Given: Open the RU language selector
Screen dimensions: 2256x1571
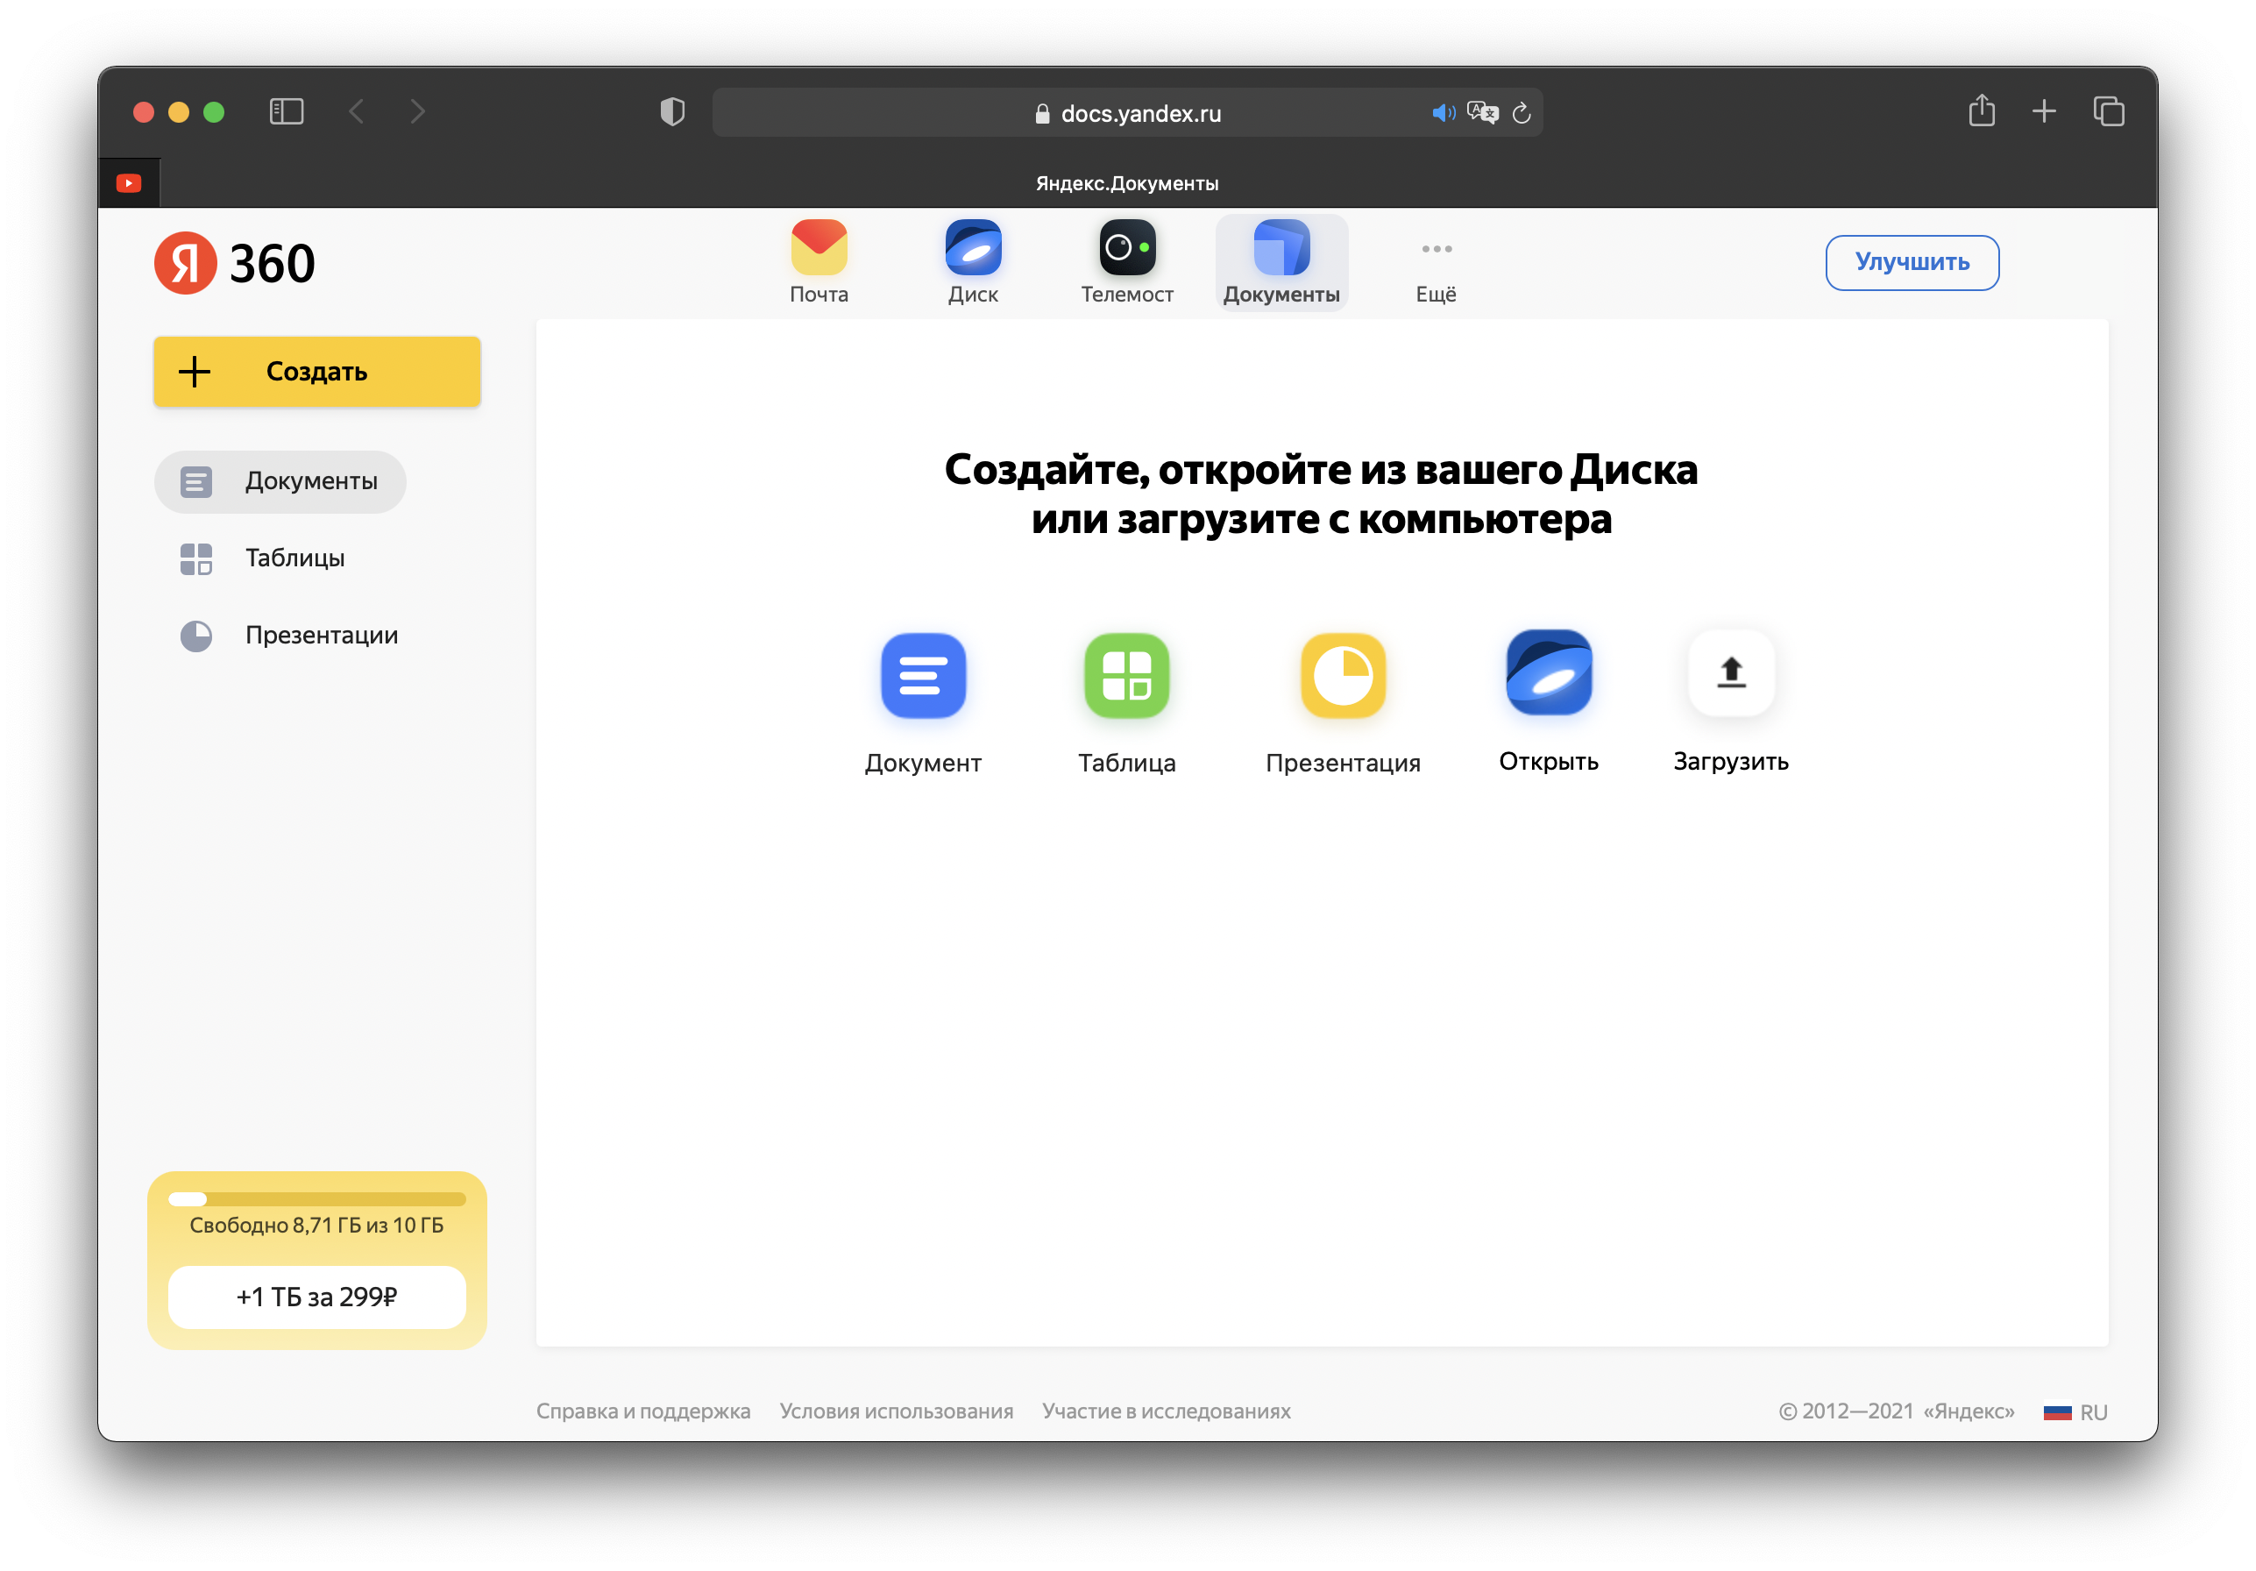Looking at the screenshot, I should coord(2075,1411).
